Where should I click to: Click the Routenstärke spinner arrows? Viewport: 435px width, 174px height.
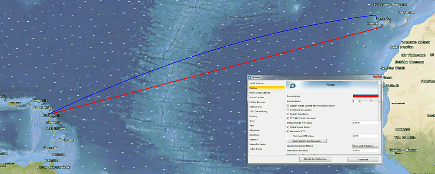[x=359, y=100]
